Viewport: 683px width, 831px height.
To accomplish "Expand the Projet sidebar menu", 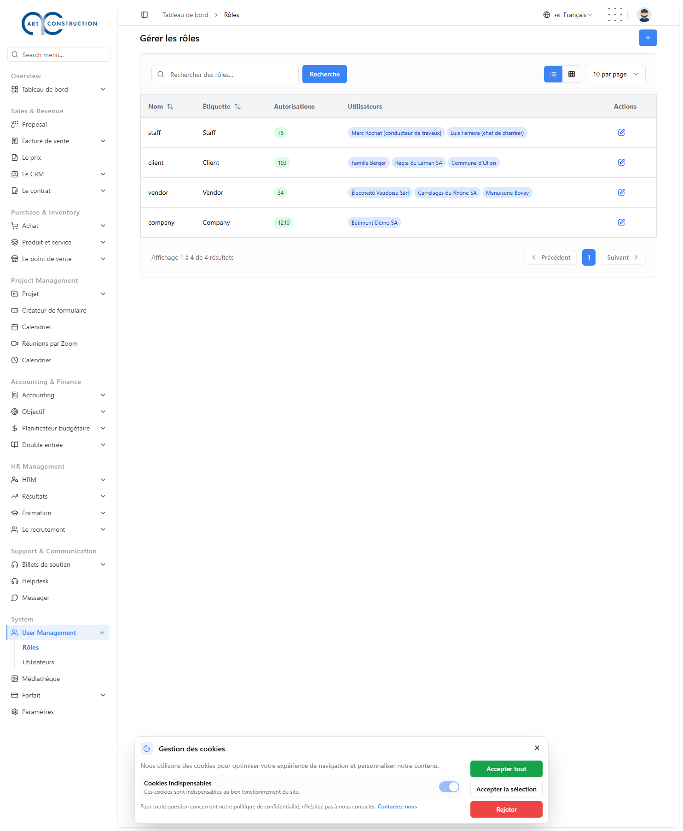I will point(58,294).
